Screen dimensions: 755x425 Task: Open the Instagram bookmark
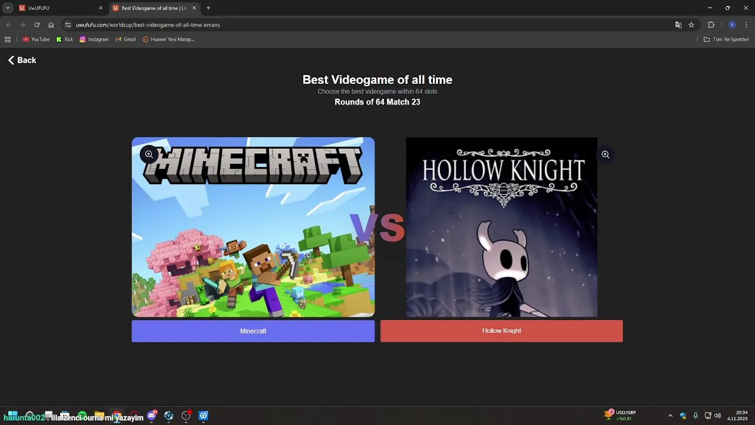[x=94, y=40]
